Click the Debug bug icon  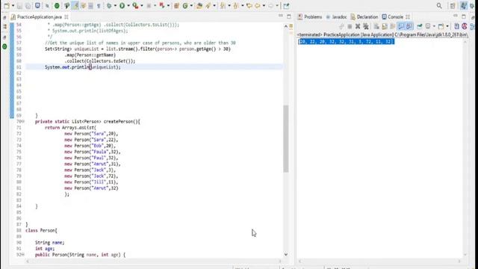click(x=109, y=6)
